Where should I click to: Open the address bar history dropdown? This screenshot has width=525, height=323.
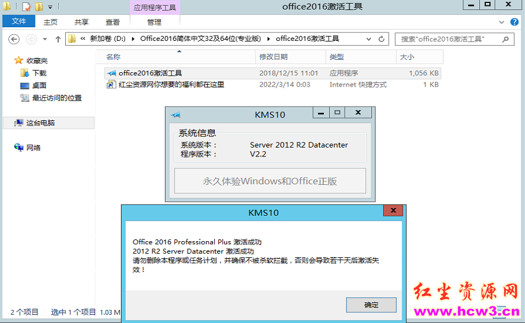(x=368, y=39)
